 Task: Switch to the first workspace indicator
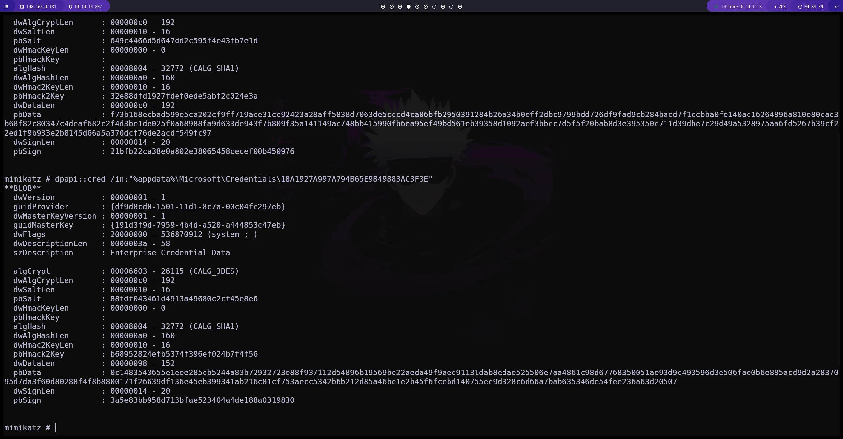[x=383, y=7]
